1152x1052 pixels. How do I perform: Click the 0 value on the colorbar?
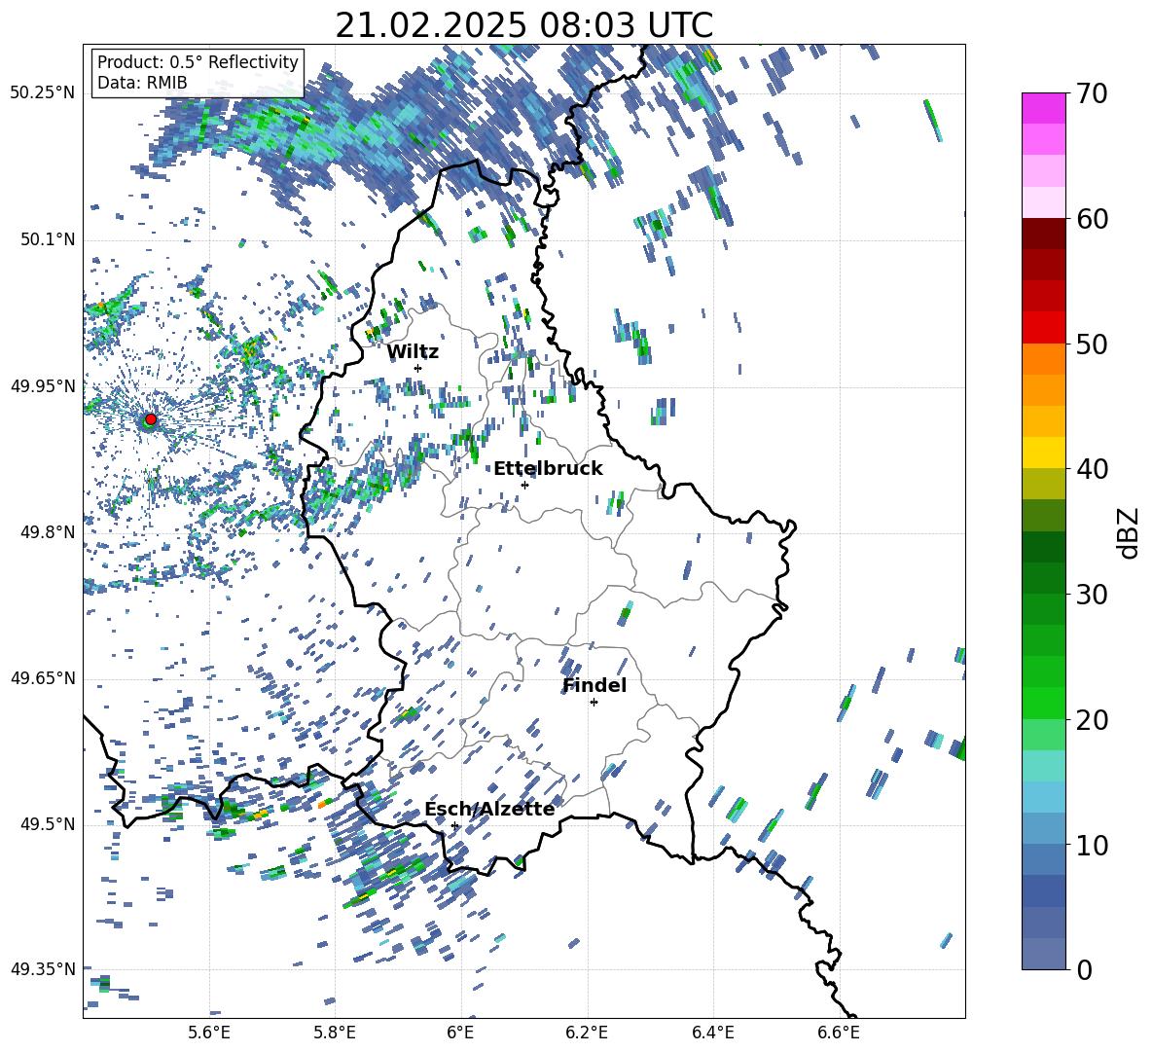pyautogui.click(x=1084, y=969)
